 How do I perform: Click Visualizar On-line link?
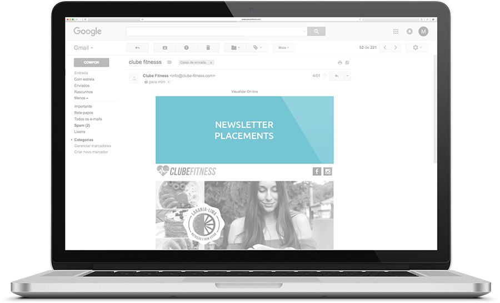coord(244,92)
